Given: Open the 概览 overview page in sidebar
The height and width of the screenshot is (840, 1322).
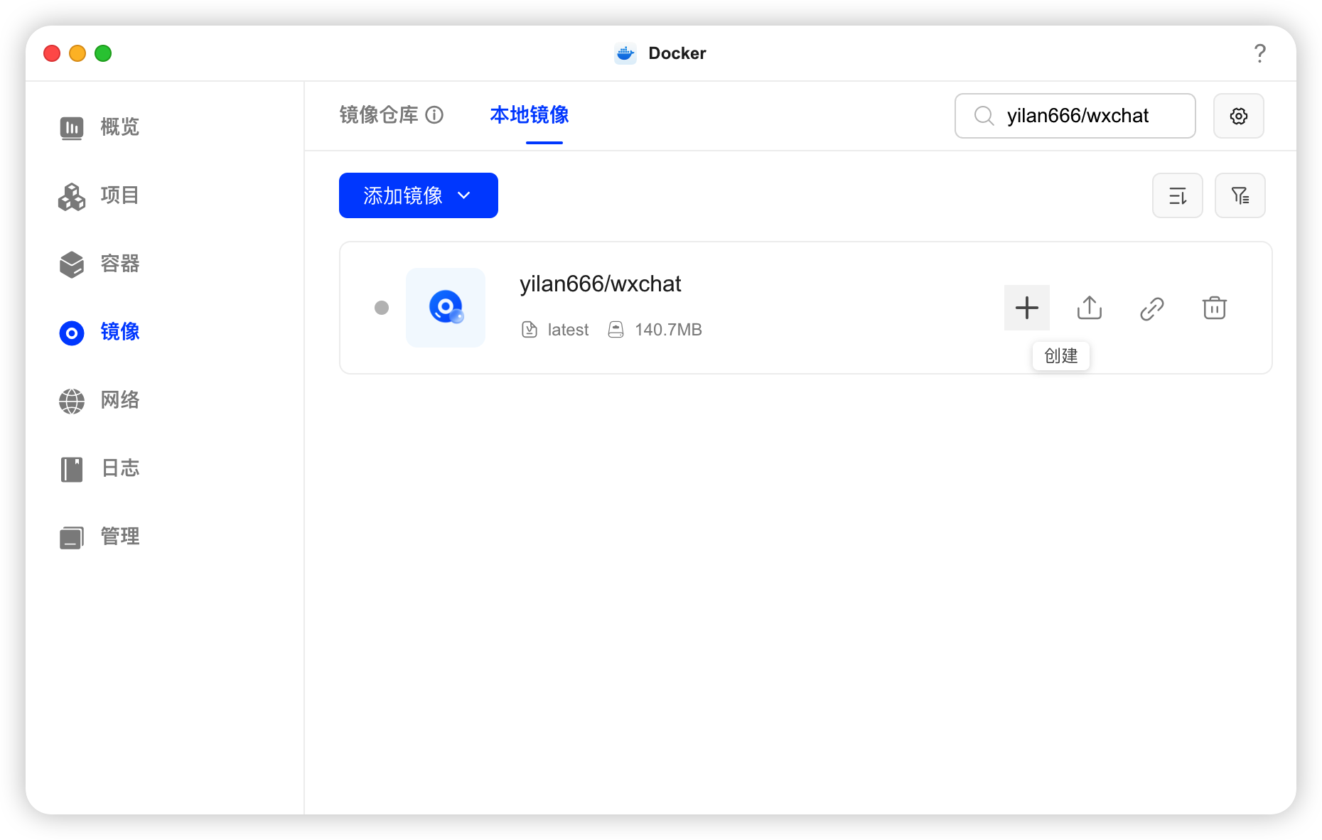Looking at the screenshot, I should click(100, 127).
